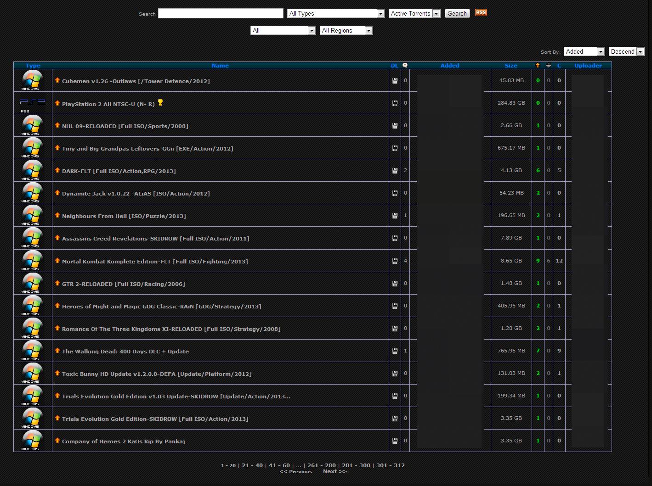Open the All dropdown below search
The height and width of the screenshot is (486, 652).
point(283,30)
